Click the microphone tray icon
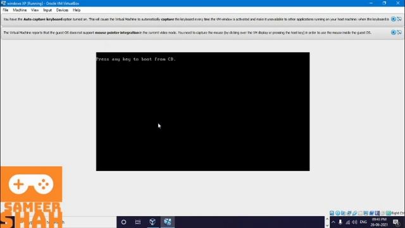Image resolution: width=405 pixels, height=228 pixels. pyautogui.click(x=340, y=222)
